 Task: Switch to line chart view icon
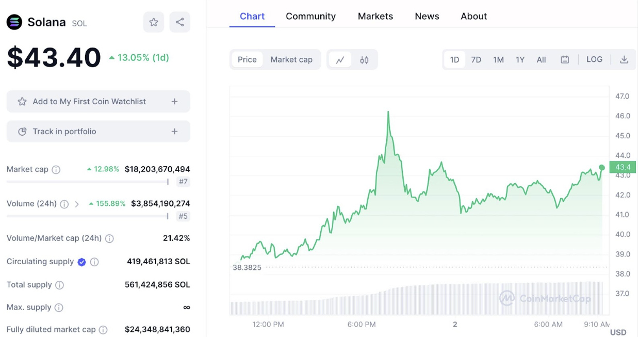pyautogui.click(x=340, y=60)
